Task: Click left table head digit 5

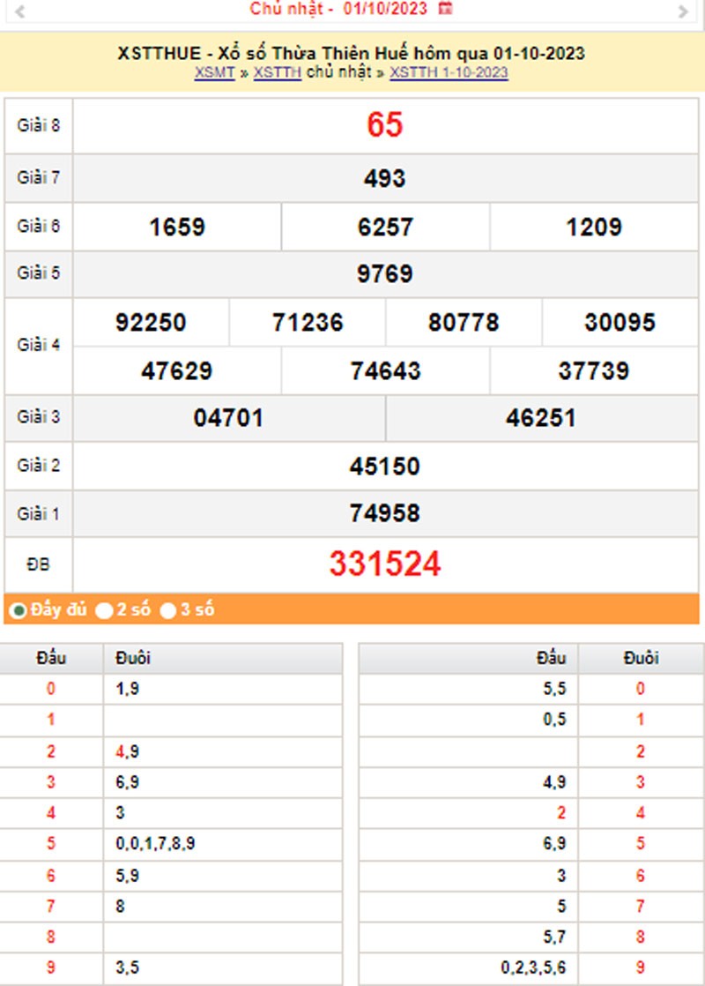Action: (x=51, y=844)
